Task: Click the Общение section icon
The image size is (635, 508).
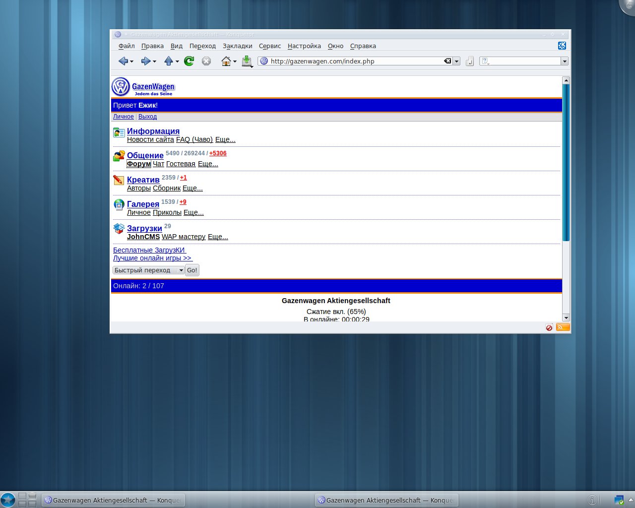Action: point(119,156)
